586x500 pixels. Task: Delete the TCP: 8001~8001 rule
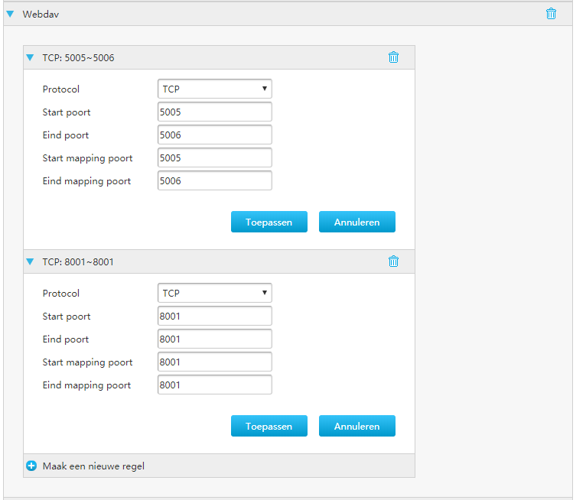[x=393, y=261]
